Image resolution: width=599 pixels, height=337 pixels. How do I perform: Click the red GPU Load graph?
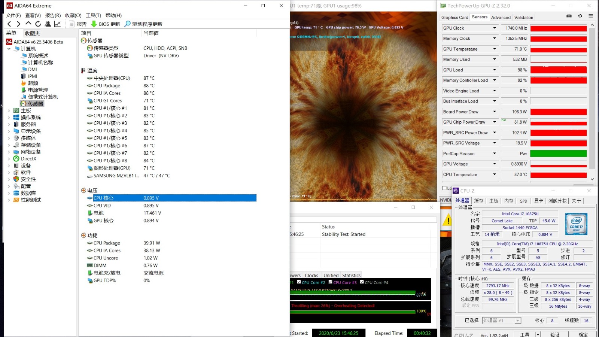[559, 70]
